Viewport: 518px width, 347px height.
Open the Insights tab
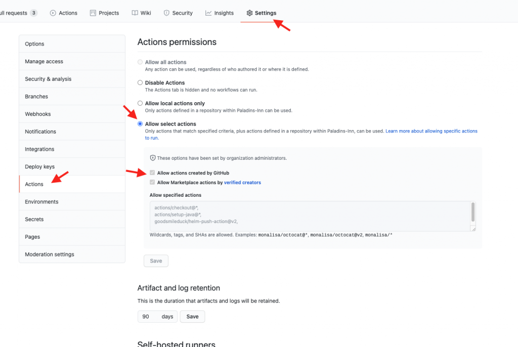click(x=220, y=13)
